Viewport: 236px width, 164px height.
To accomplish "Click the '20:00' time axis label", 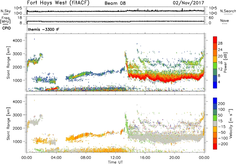I will click(174, 158).
